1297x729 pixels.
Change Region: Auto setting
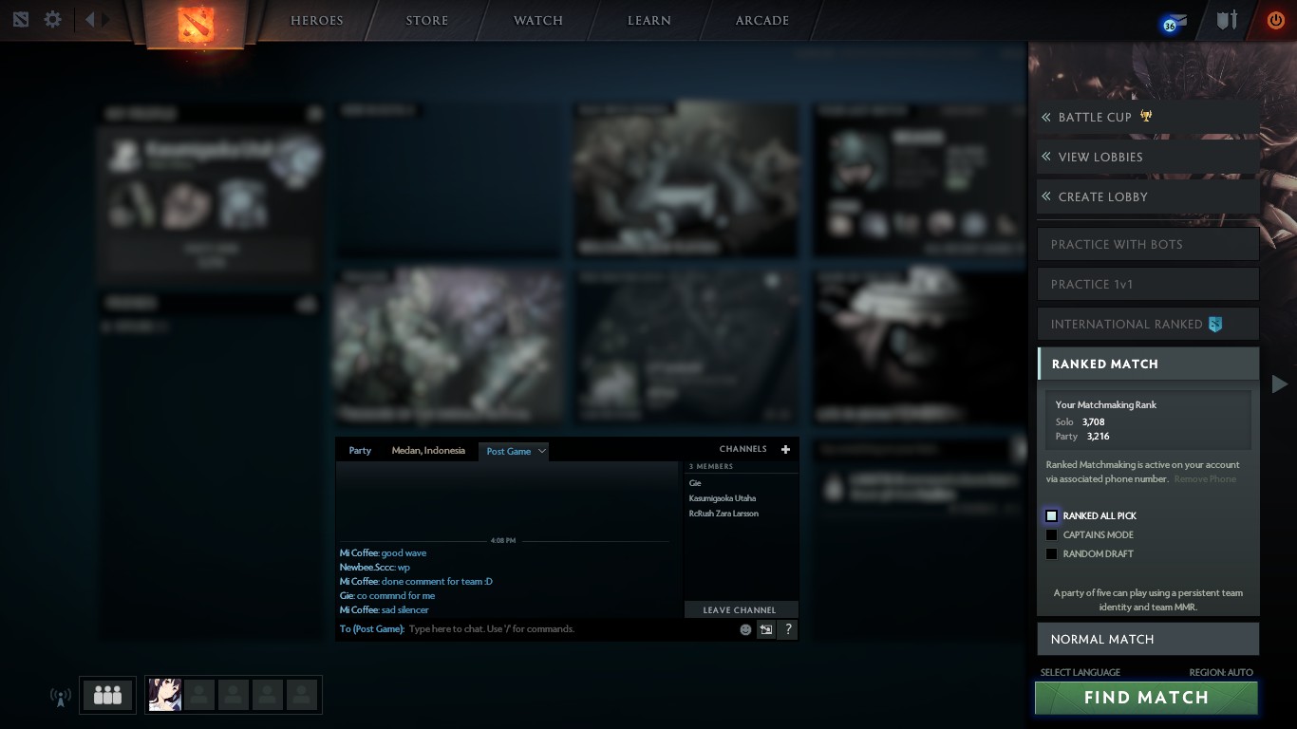pos(1221,672)
